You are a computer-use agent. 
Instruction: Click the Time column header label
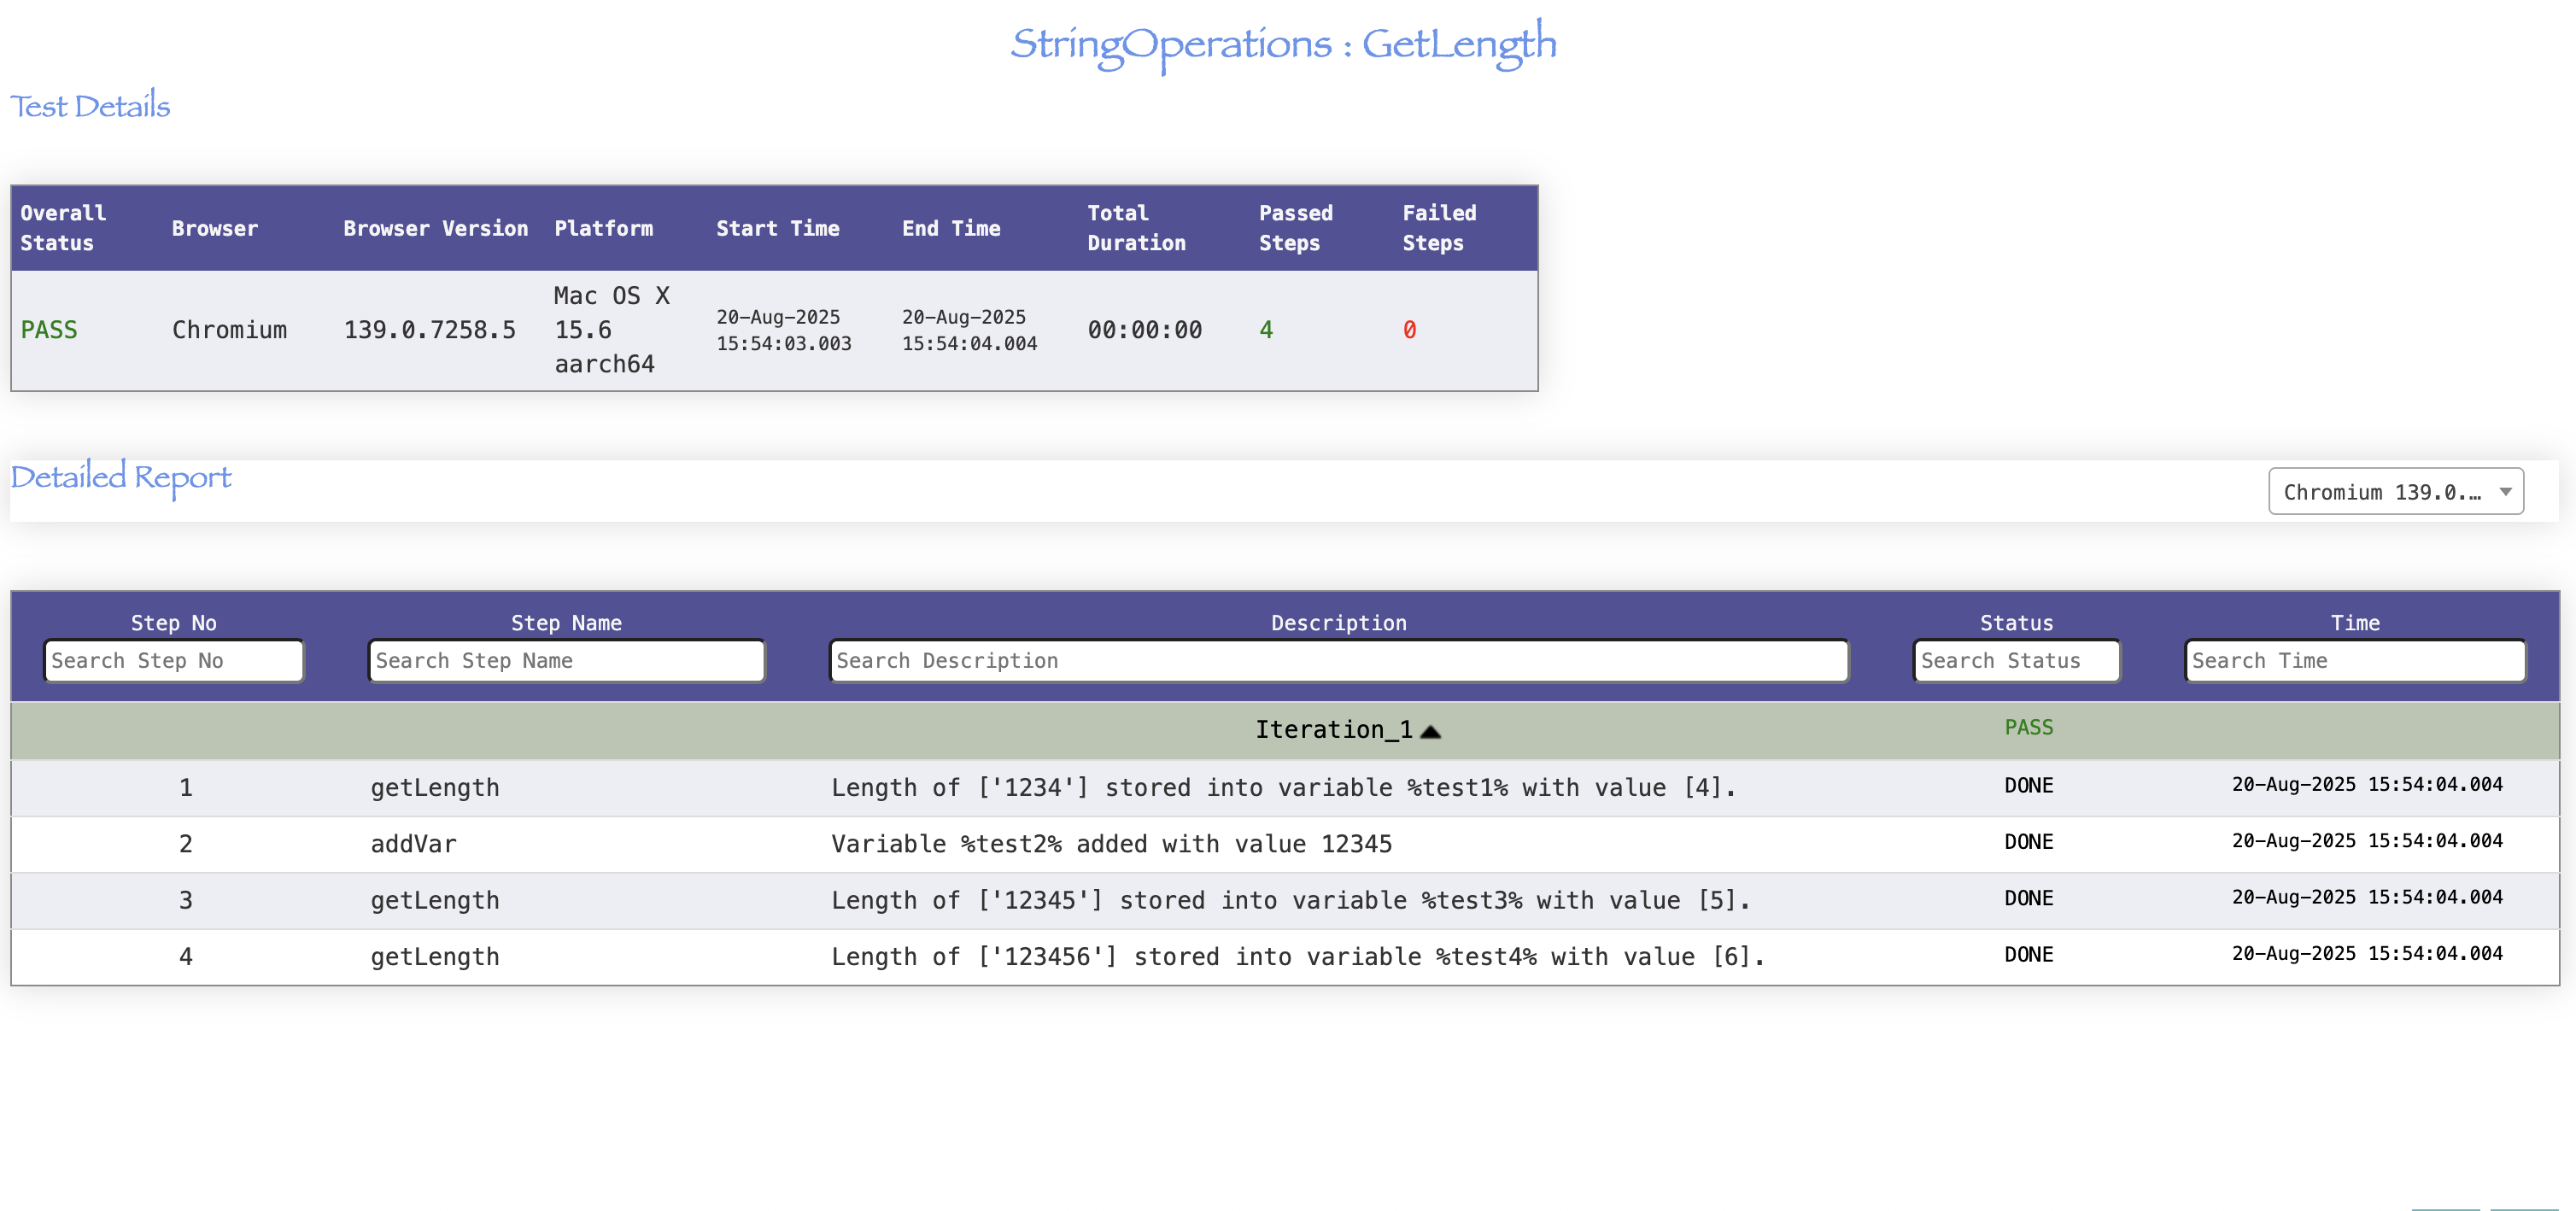2354,622
